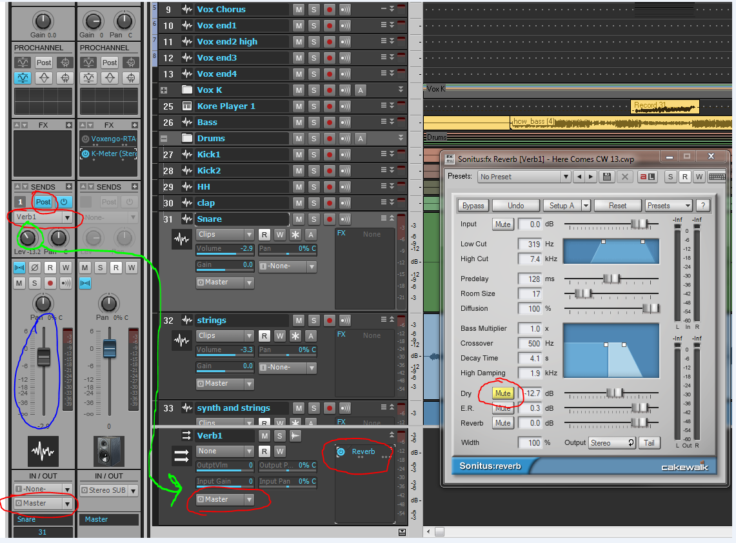Freeze the strings track with the snowflake button

(295, 336)
